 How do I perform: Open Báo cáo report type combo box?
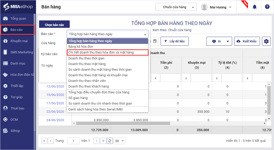(108, 34)
